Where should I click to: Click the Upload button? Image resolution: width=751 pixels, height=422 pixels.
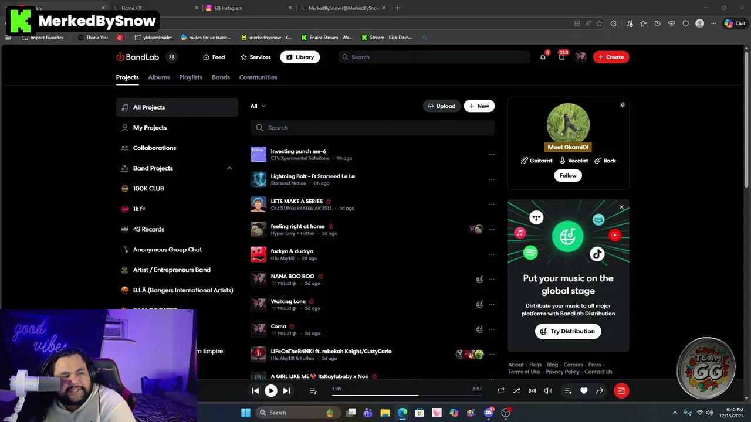[442, 106]
